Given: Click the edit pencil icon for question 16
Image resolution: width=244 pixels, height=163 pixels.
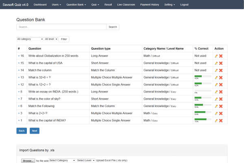Looking at the screenshot, I should pyautogui.click(x=216, y=56).
